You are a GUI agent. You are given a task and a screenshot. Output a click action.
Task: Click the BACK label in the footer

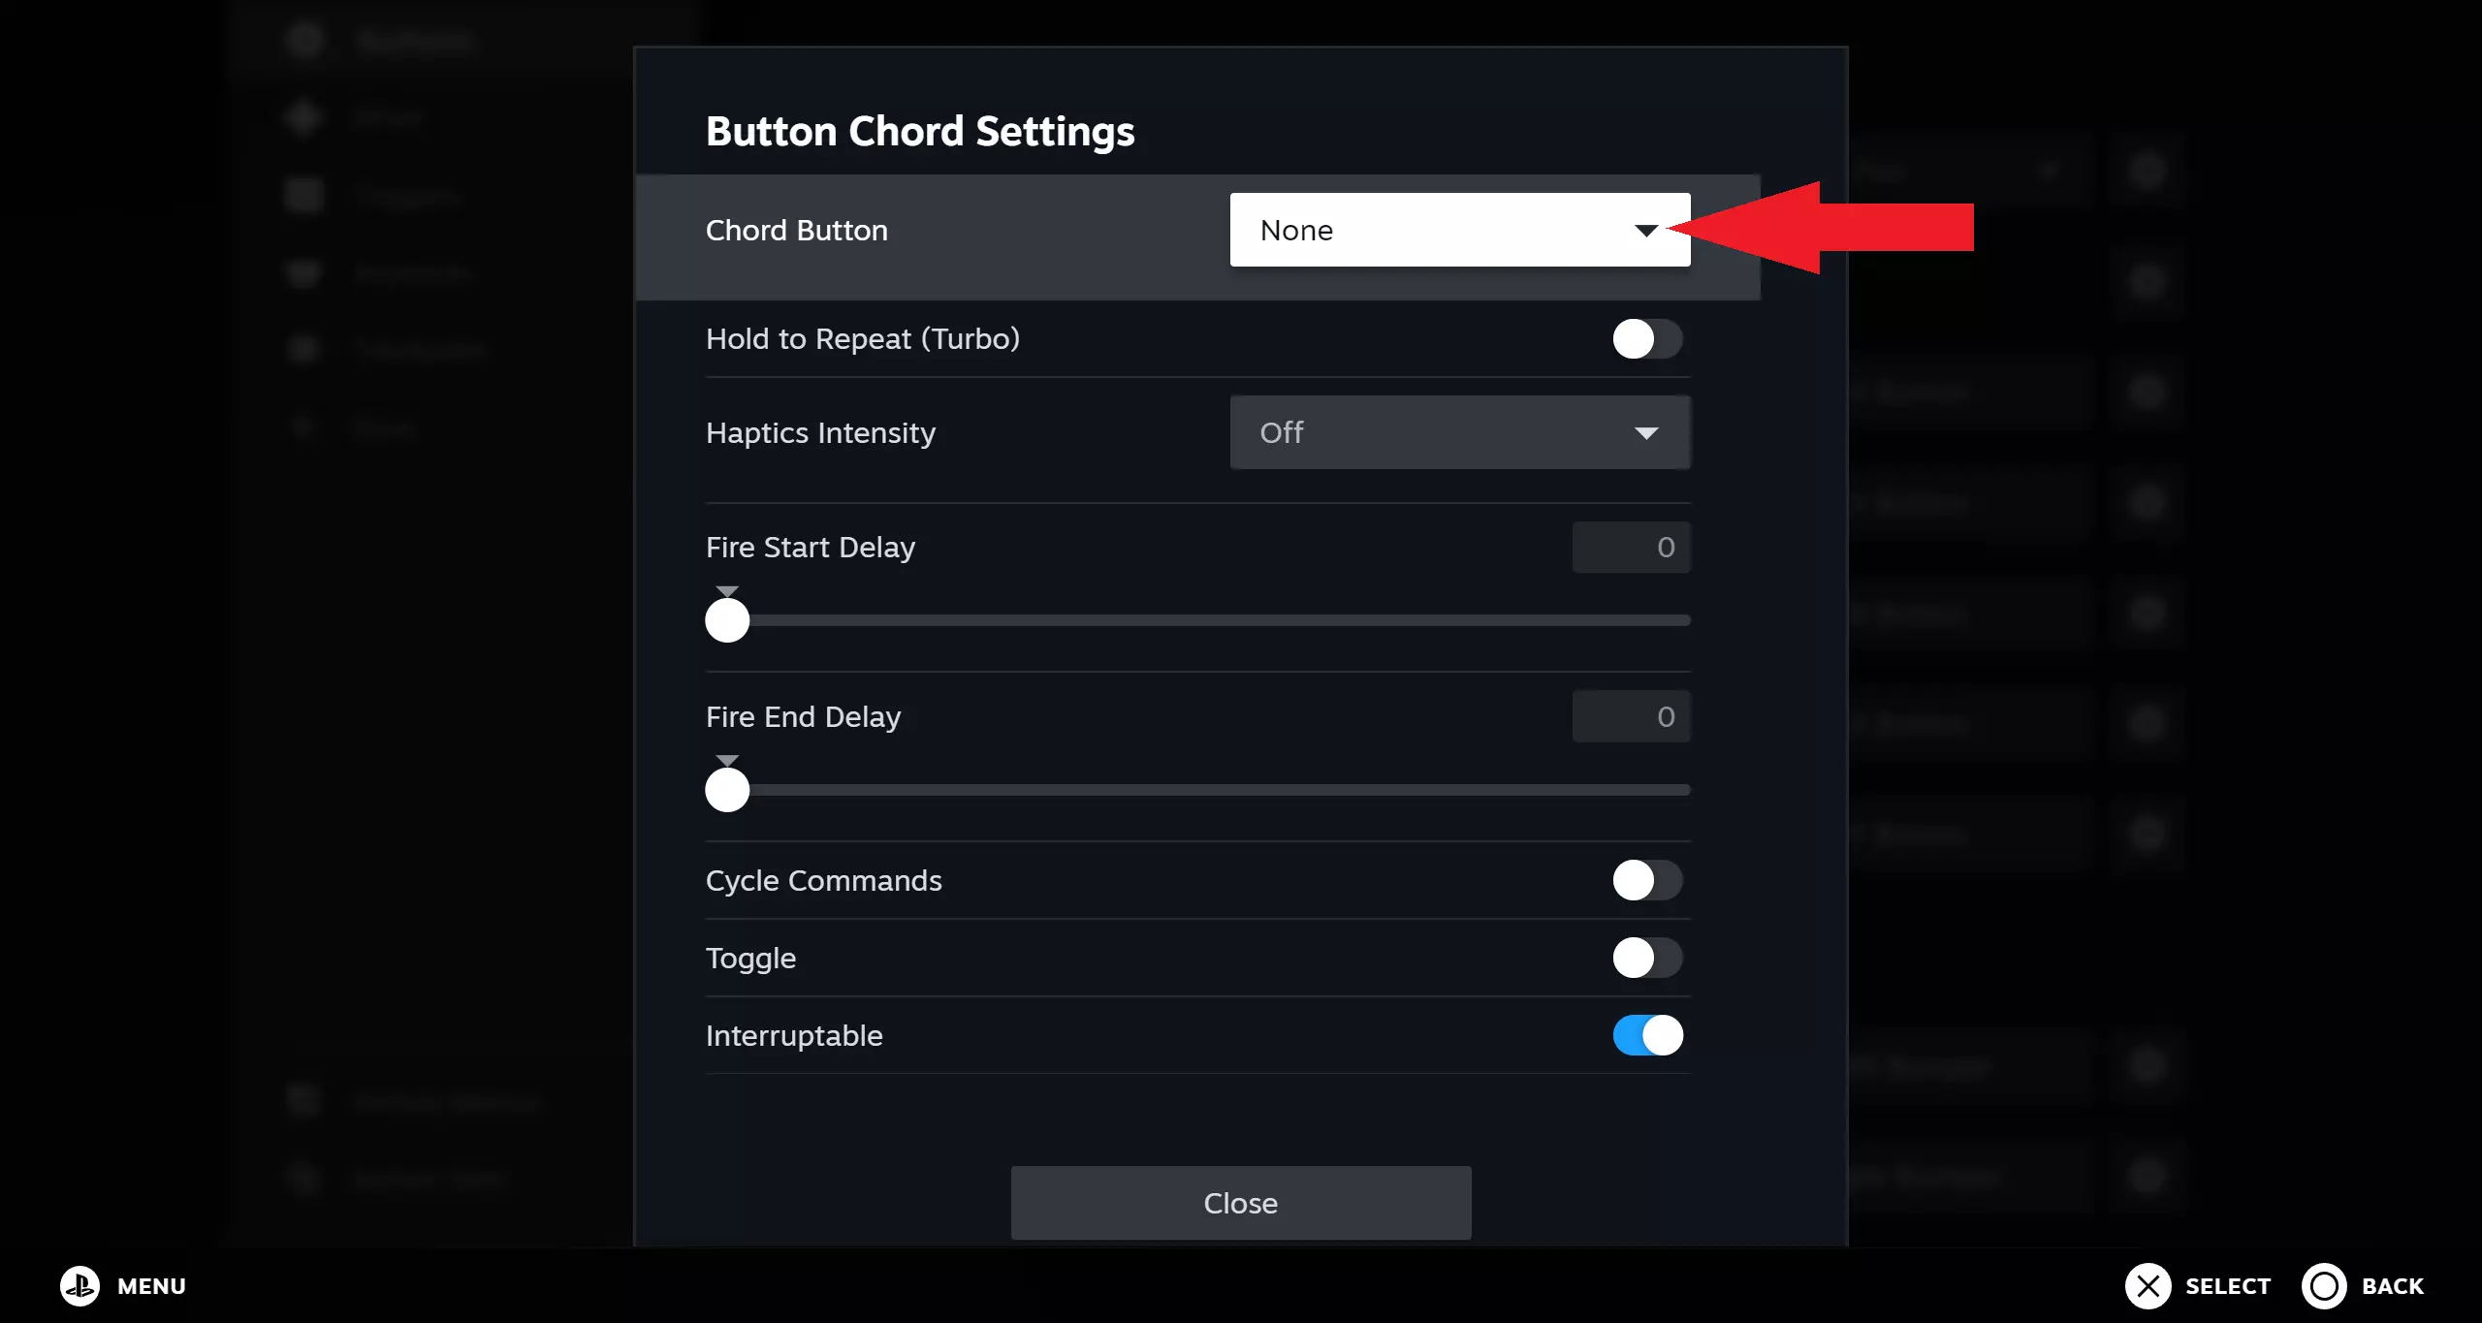click(x=2392, y=1286)
